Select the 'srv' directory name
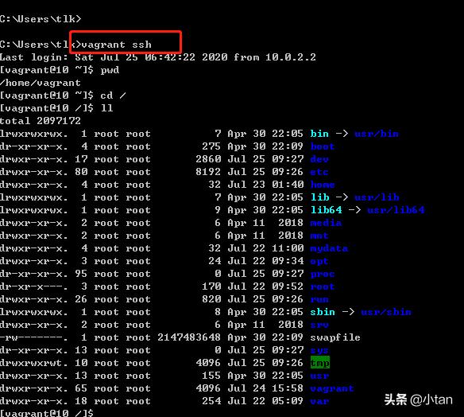 (319, 325)
